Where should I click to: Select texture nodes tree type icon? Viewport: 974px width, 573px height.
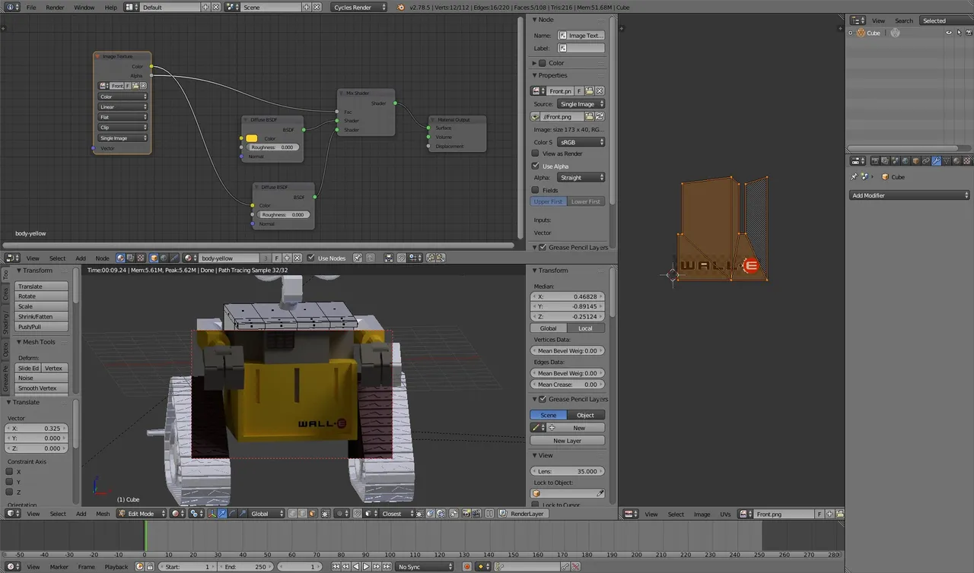(141, 258)
